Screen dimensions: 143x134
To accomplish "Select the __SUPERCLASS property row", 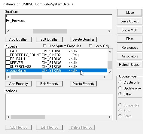I will 56,67.
